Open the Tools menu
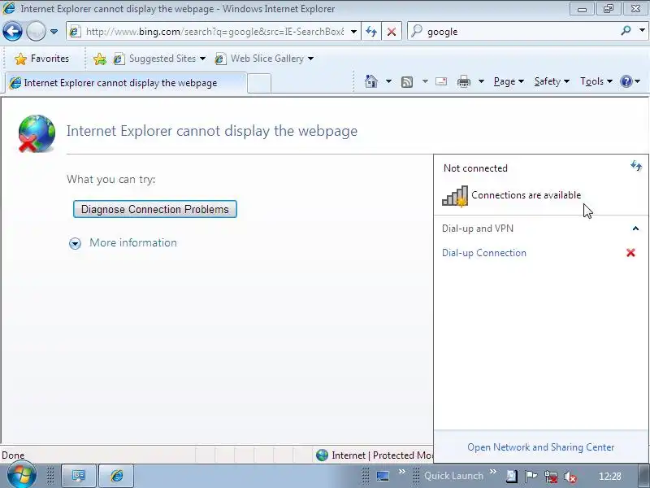The width and height of the screenshot is (650, 488). pyautogui.click(x=596, y=81)
